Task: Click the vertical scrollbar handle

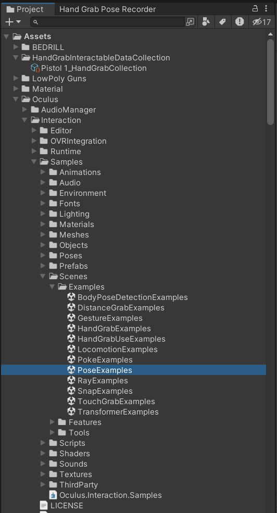Action: coord(270,82)
